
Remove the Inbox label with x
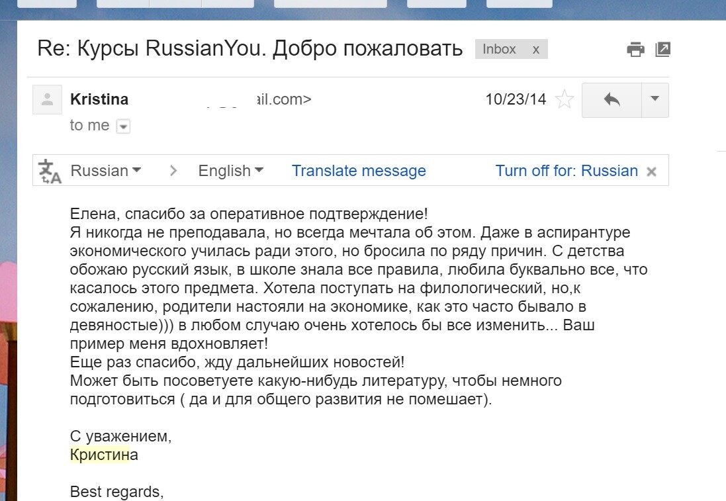coord(535,50)
